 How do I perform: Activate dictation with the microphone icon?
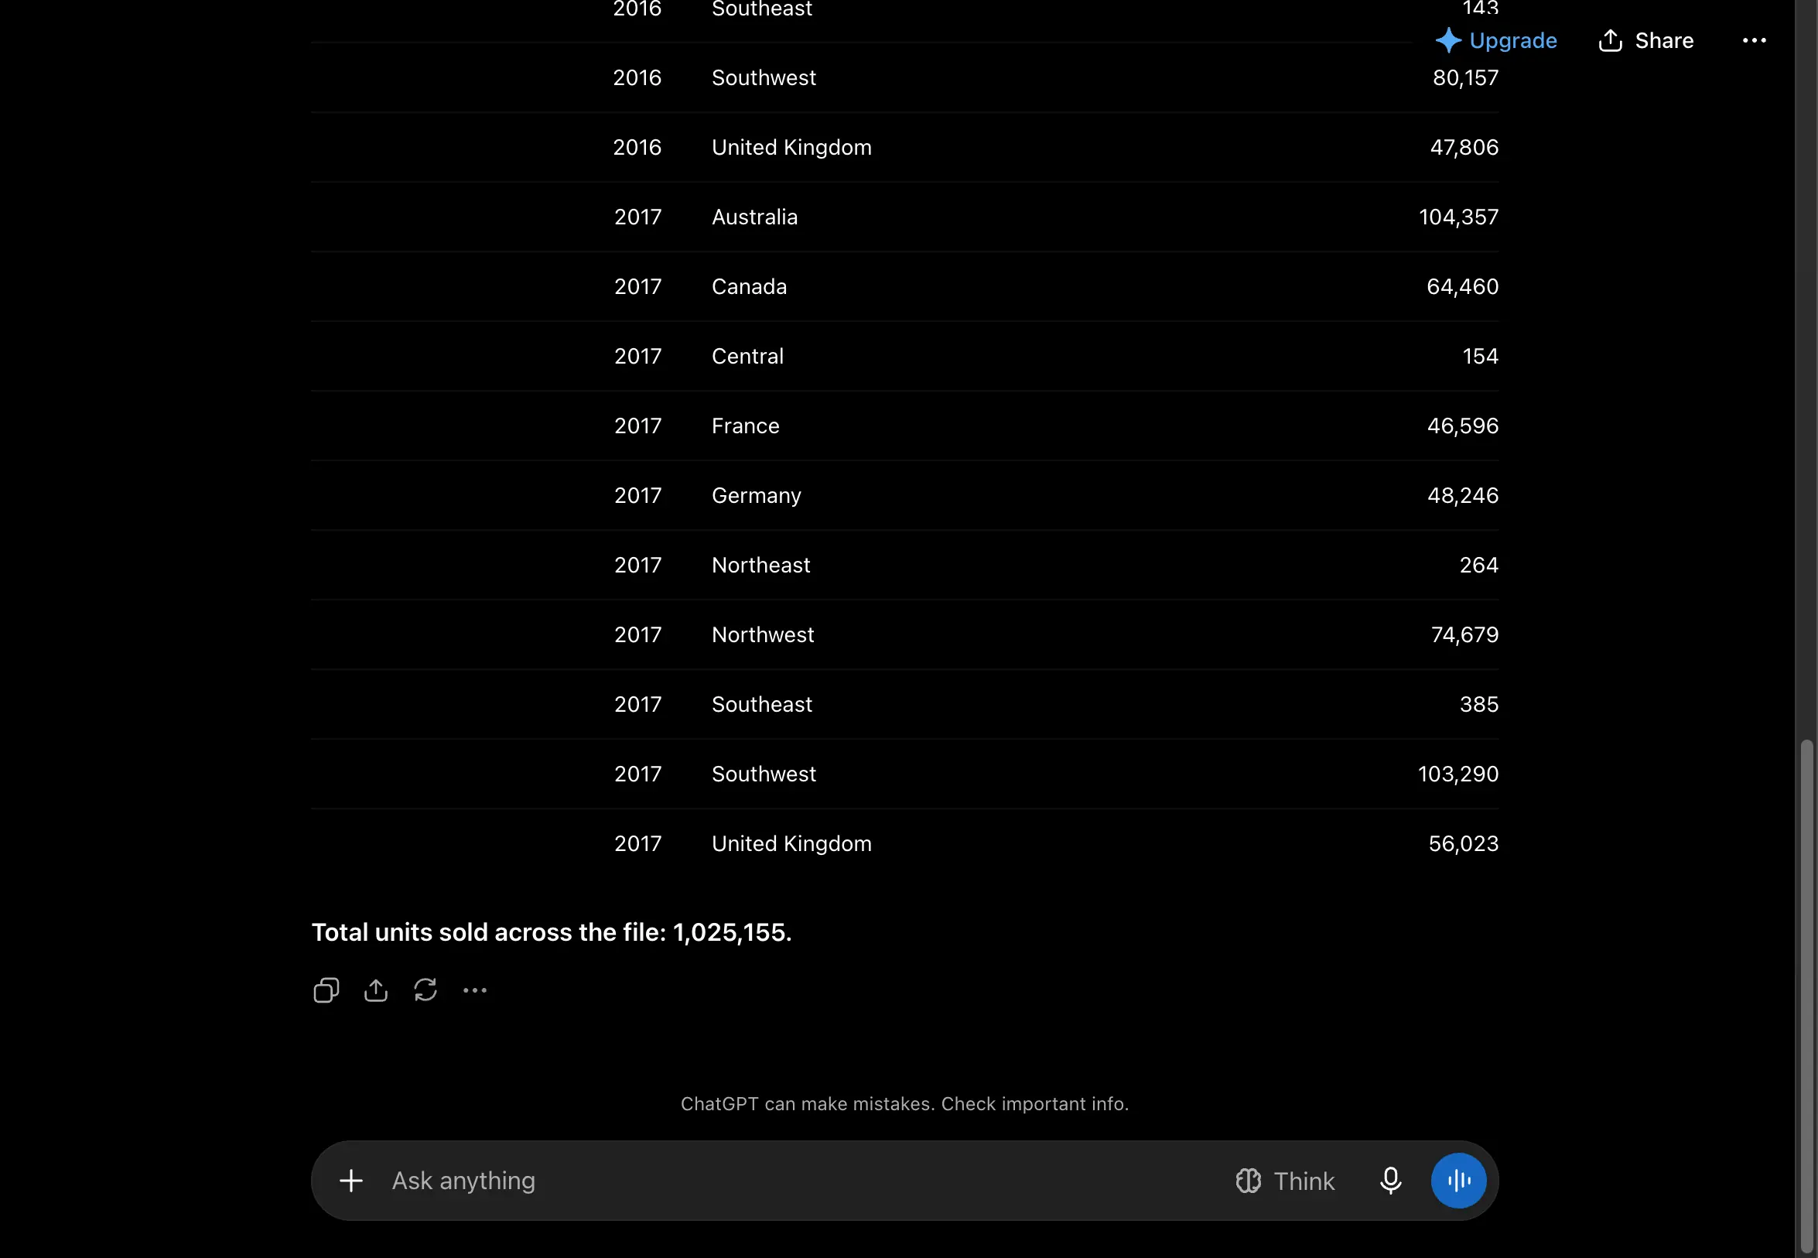point(1390,1180)
